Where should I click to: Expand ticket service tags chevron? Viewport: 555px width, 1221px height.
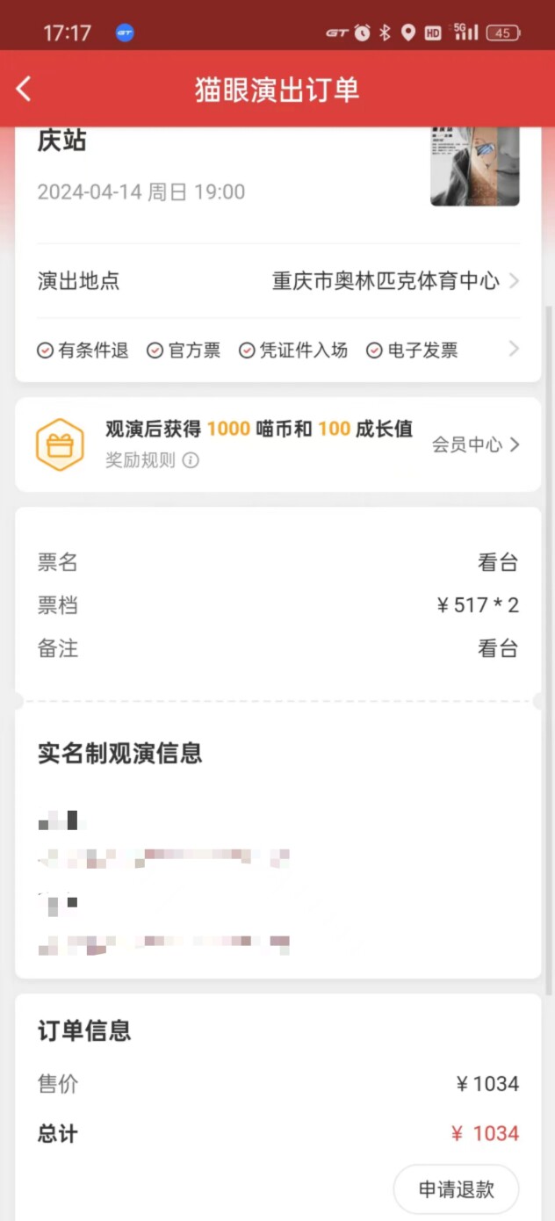515,350
